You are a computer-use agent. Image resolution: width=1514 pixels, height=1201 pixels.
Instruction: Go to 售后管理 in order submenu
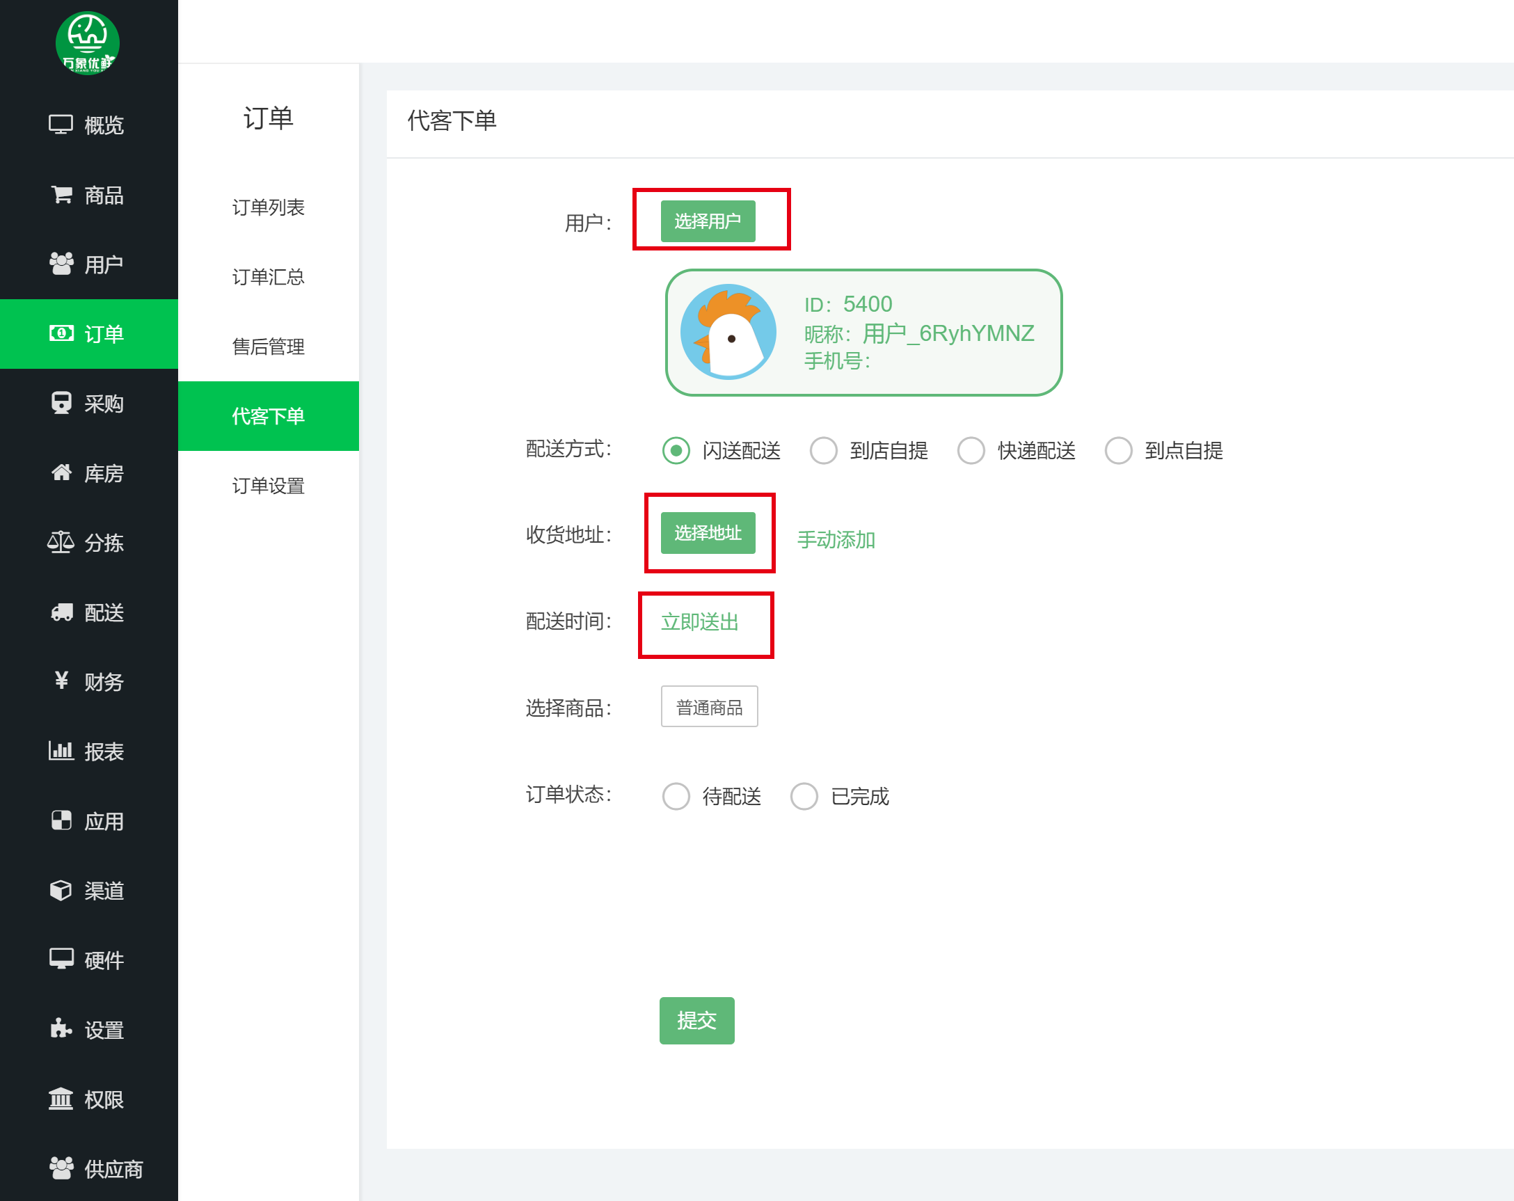click(269, 347)
